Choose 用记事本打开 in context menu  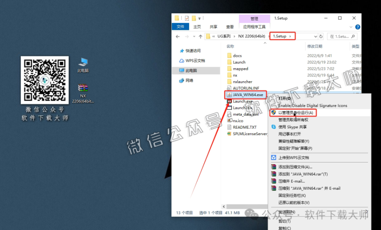click(x=289, y=134)
